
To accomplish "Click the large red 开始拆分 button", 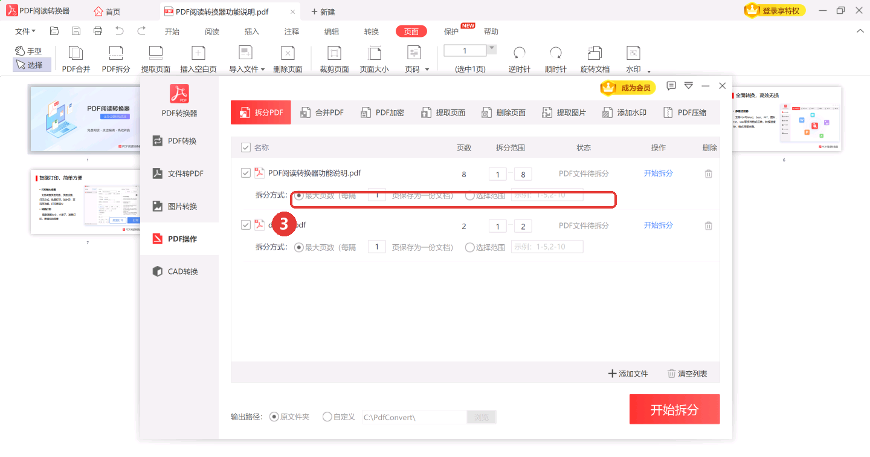I will [674, 409].
